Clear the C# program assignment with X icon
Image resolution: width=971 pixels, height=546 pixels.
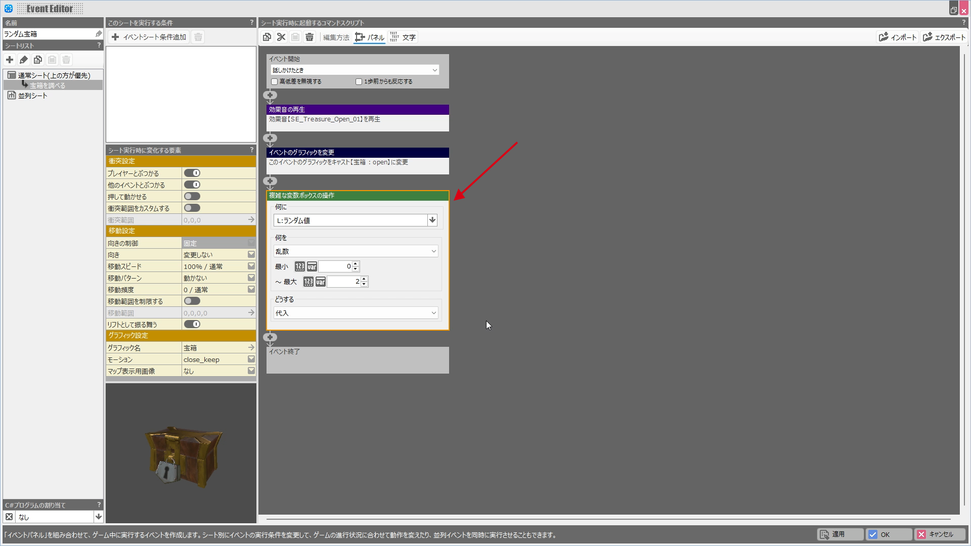point(9,517)
